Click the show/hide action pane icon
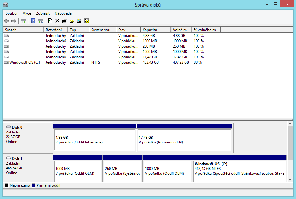The height and width of the screenshot is (199, 296). (40, 21)
